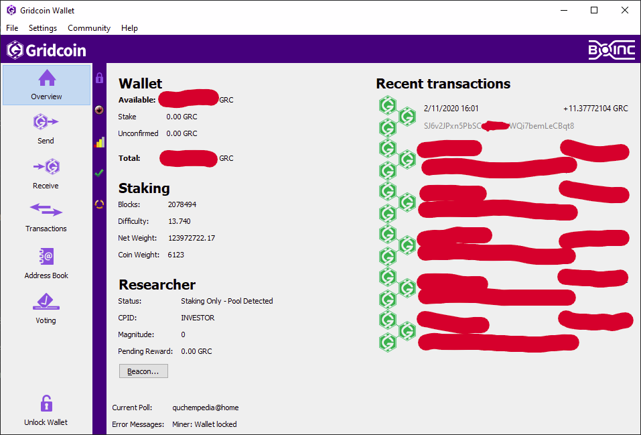Open the Community menu
The image size is (641, 435).
89,28
